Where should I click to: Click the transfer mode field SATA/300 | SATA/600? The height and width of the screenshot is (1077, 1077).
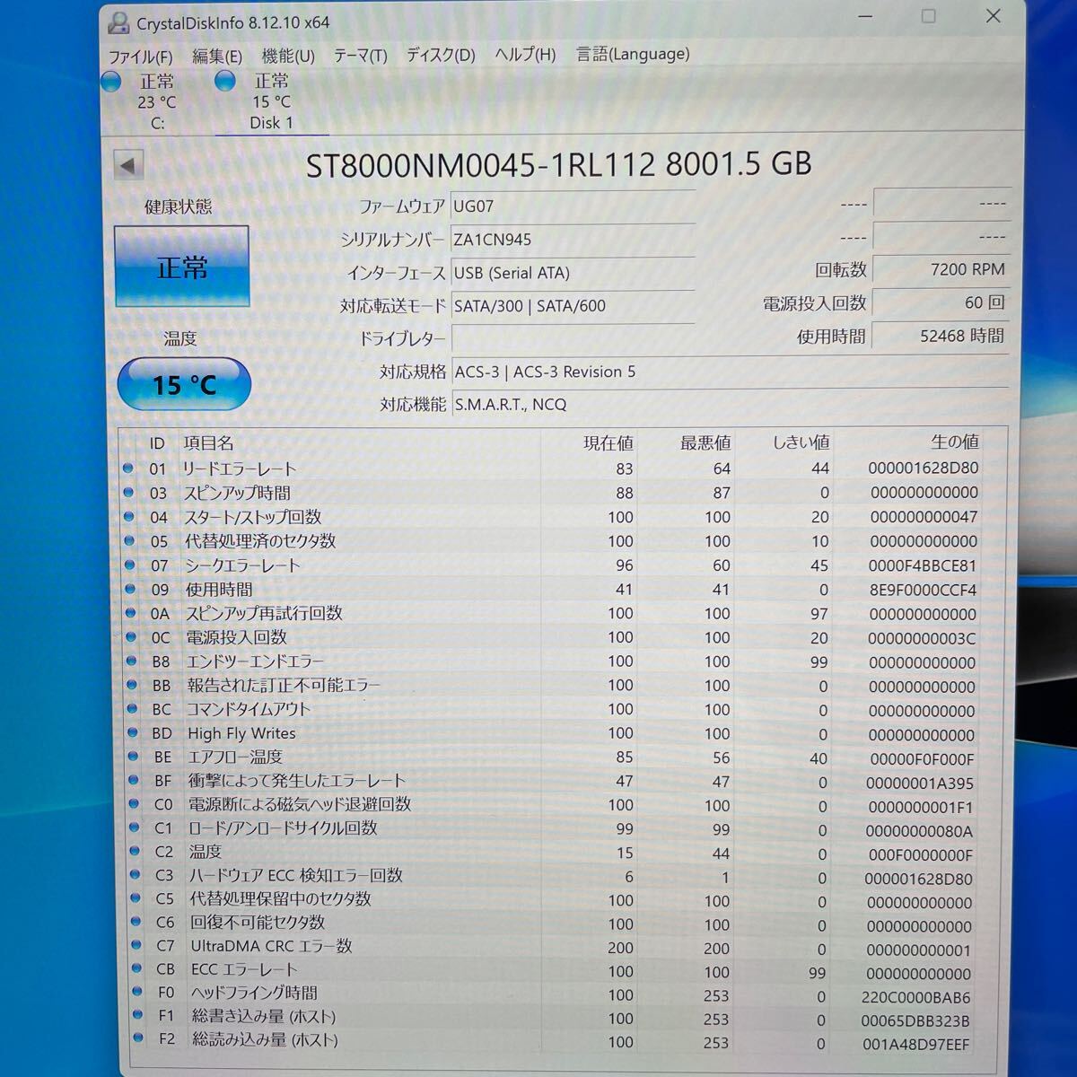[x=573, y=306]
